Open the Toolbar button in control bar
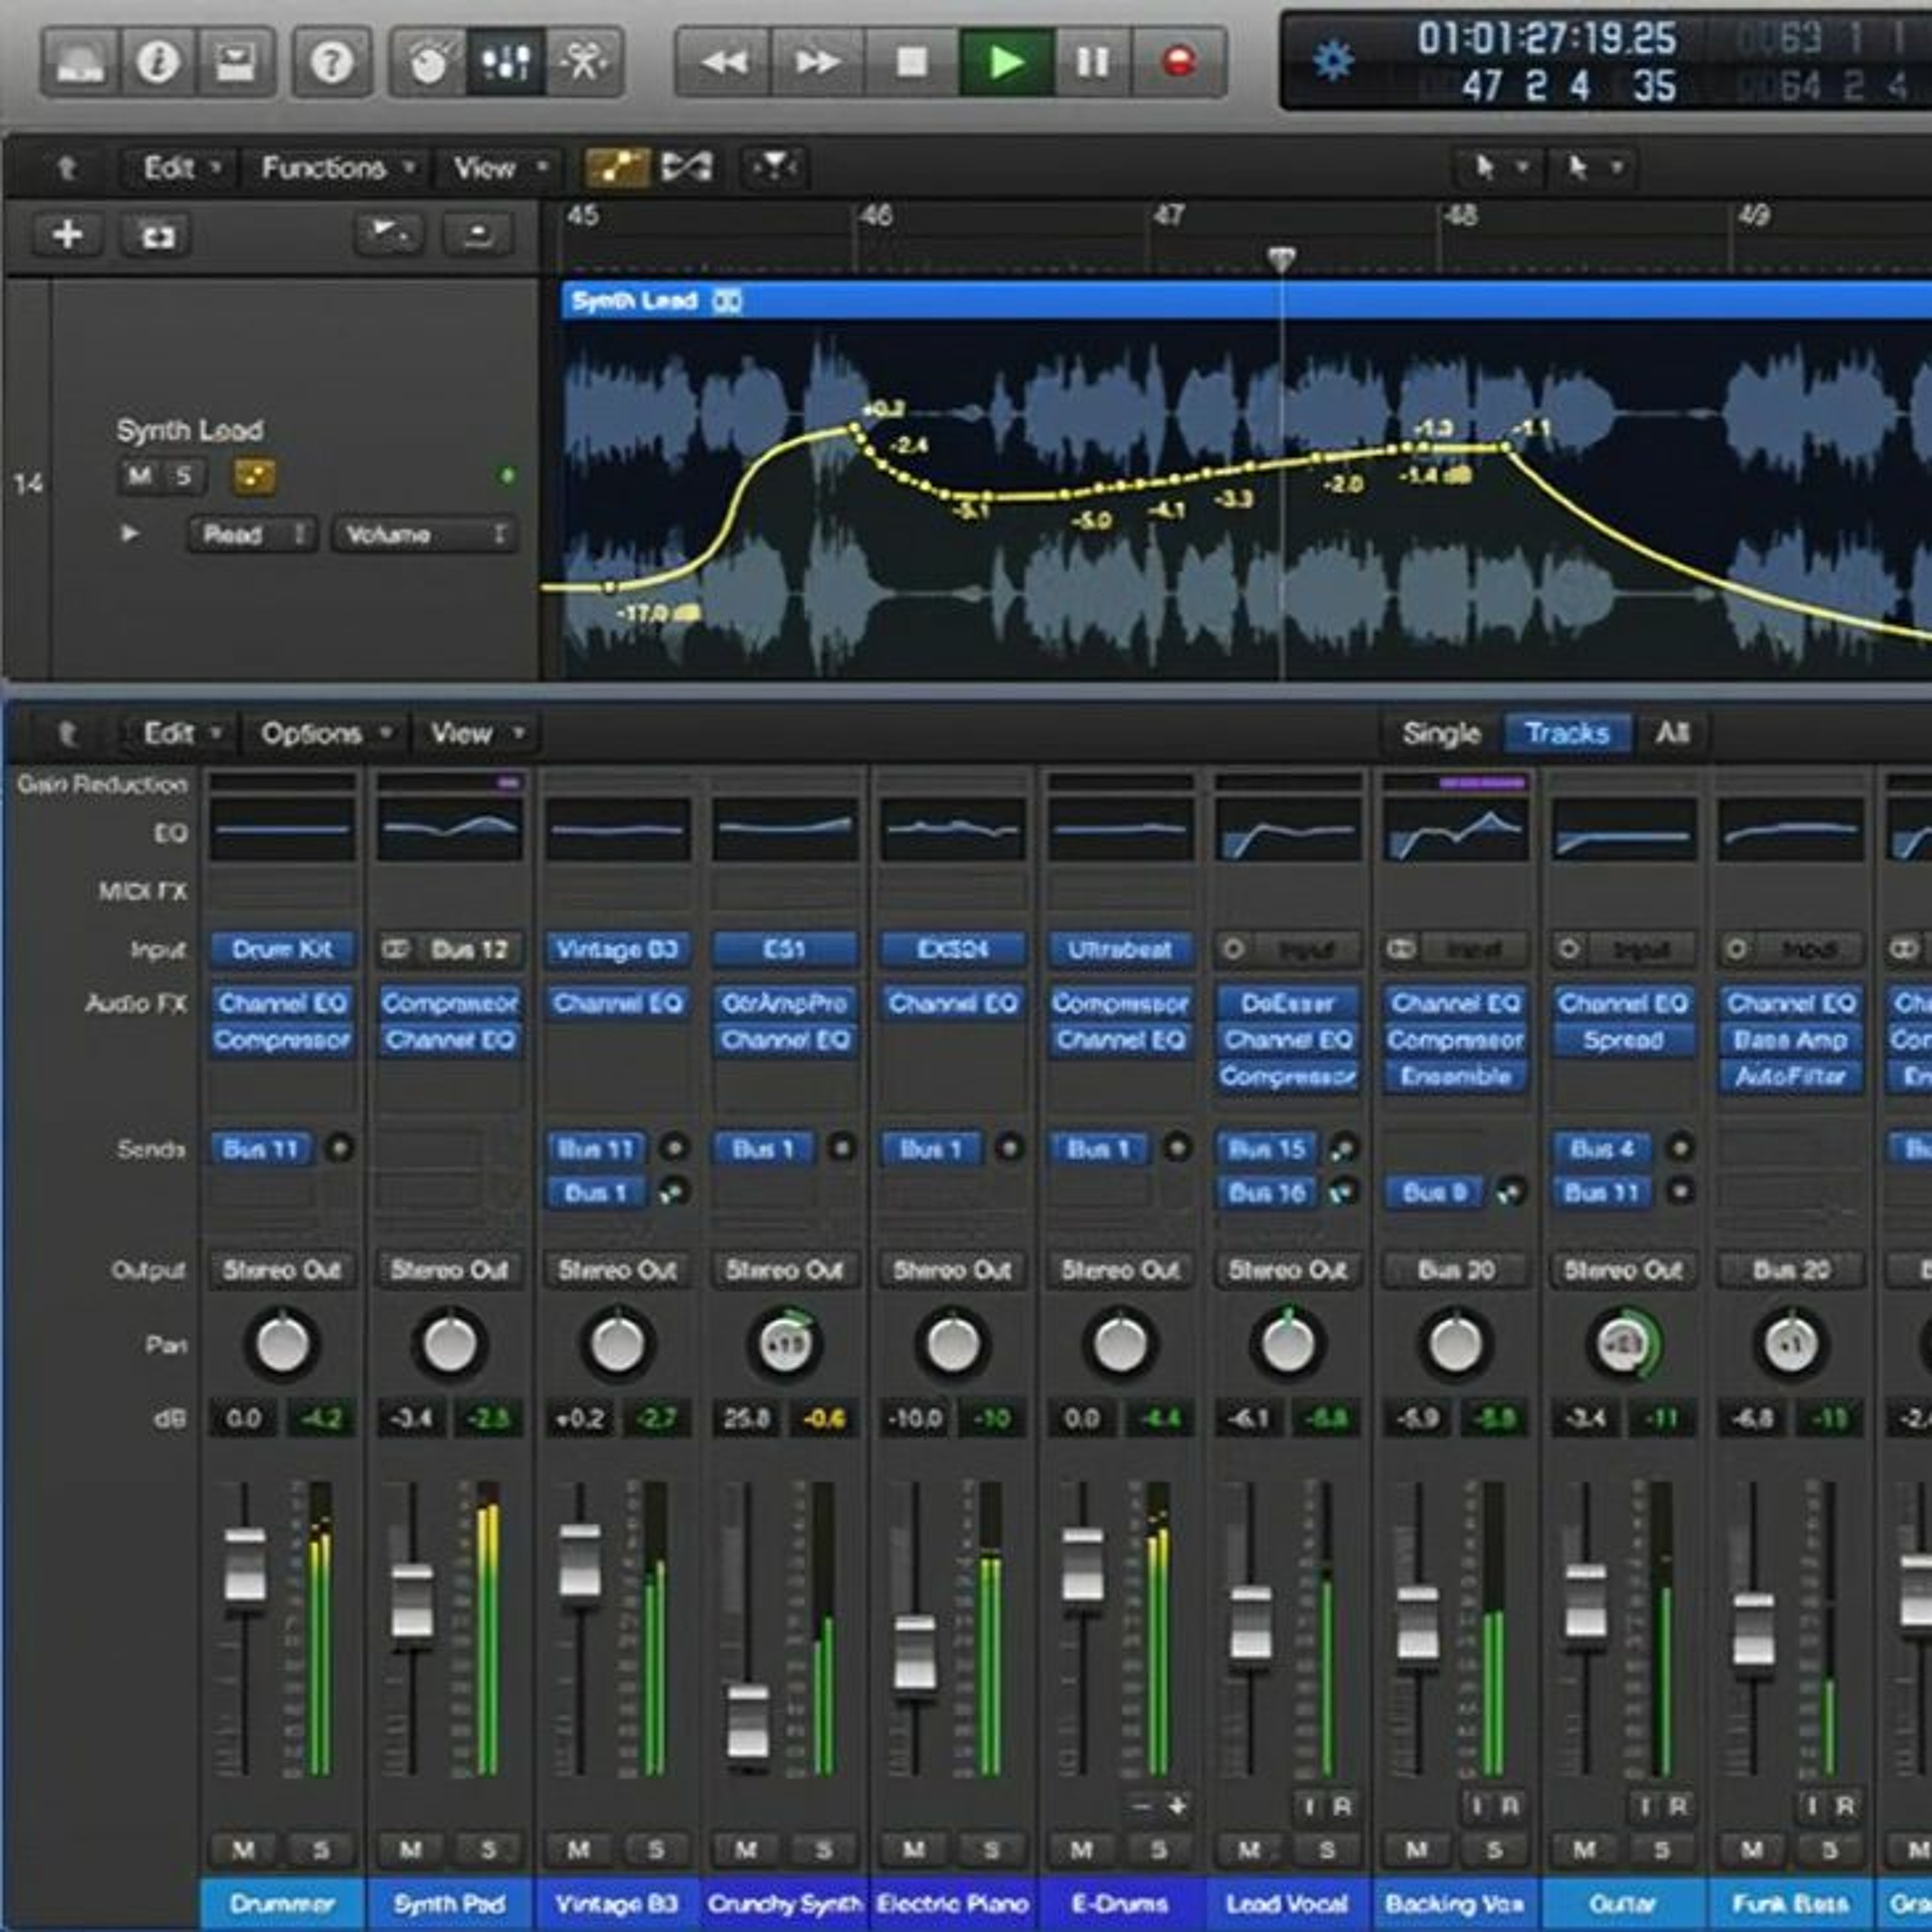 [235, 62]
